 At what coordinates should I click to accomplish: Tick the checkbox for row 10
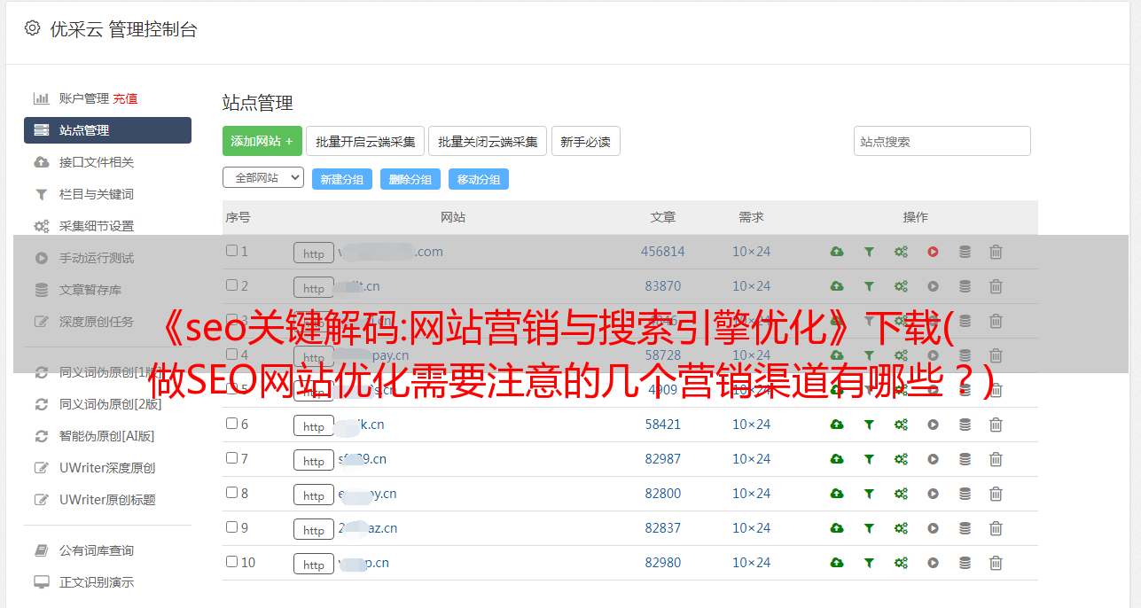[x=231, y=562]
